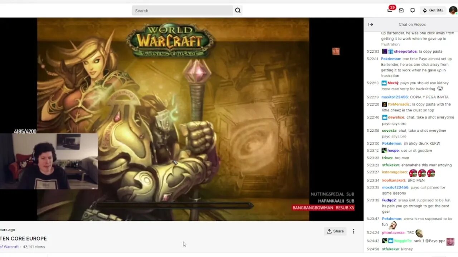Click the World of Warcraft logo in video

pyautogui.click(x=170, y=40)
